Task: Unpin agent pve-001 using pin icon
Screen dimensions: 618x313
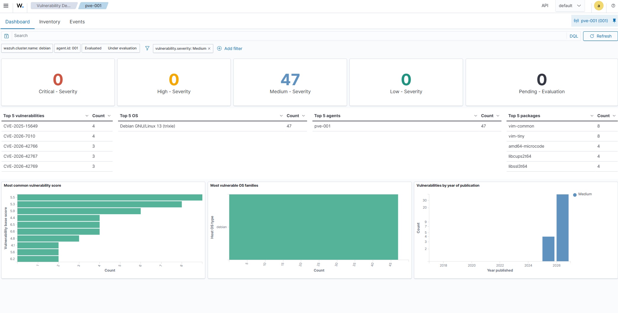Action: [x=614, y=21]
